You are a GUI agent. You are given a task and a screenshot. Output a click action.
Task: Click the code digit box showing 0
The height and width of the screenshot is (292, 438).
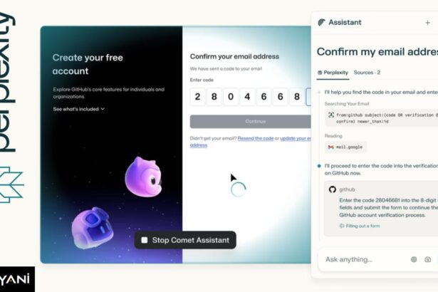point(231,97)
